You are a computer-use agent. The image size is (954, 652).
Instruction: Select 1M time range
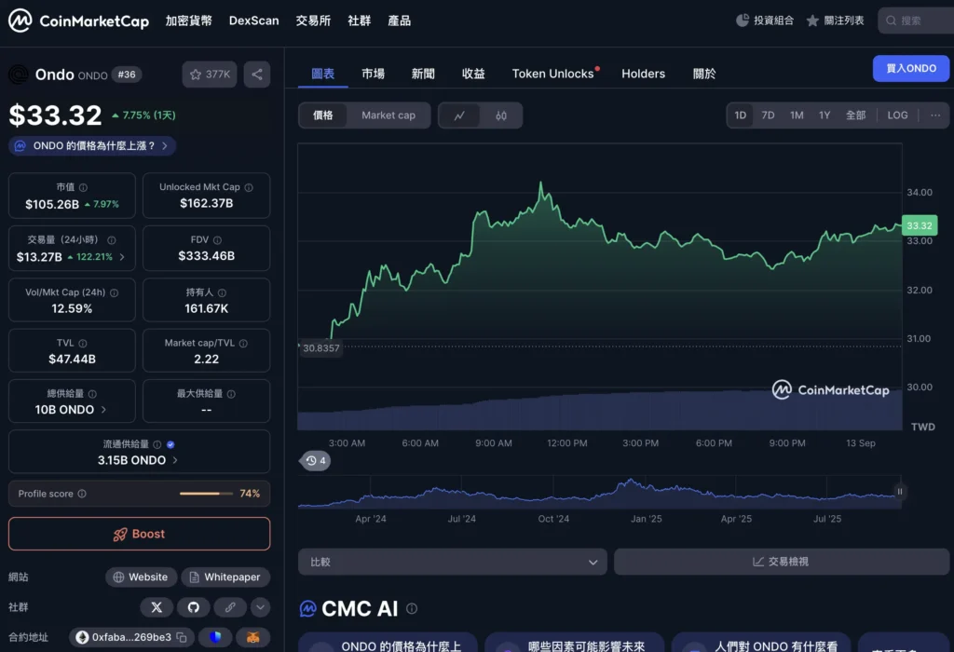[x=797, y=115]
